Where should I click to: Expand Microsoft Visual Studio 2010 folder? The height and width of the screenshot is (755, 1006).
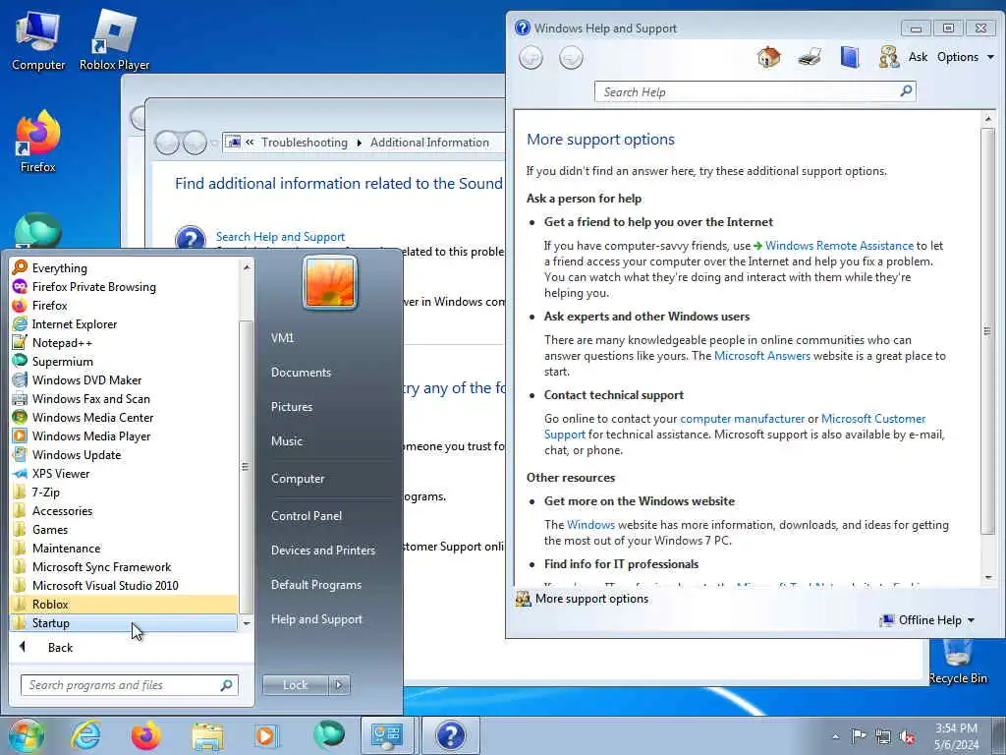[x=125, y=586]
